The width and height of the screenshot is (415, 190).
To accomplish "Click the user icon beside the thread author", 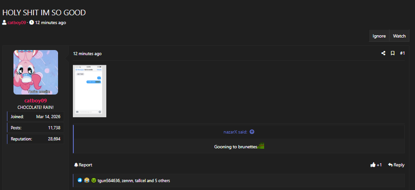I will [4, 22].
